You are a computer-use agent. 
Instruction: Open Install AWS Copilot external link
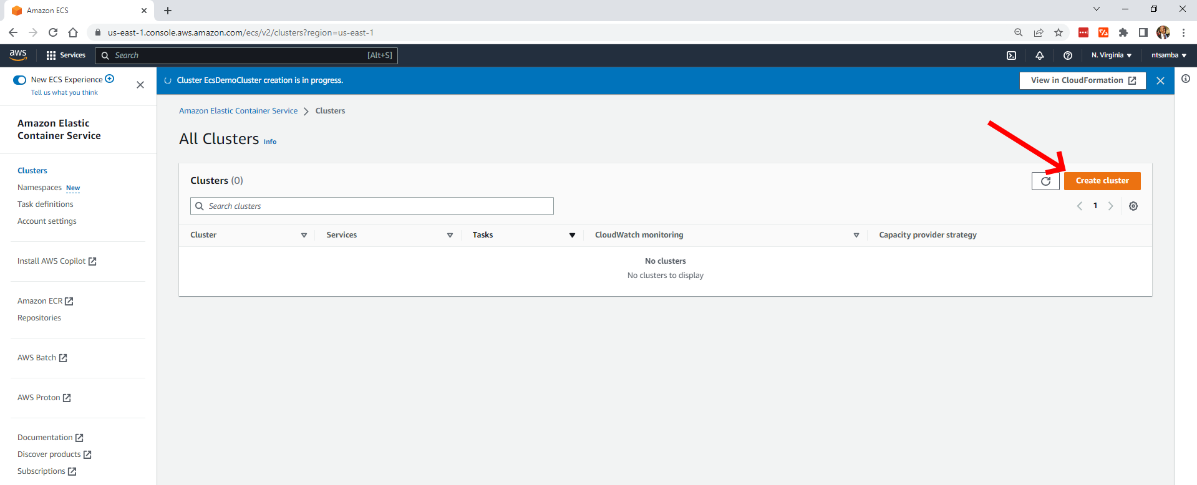[x=57, y=261]
